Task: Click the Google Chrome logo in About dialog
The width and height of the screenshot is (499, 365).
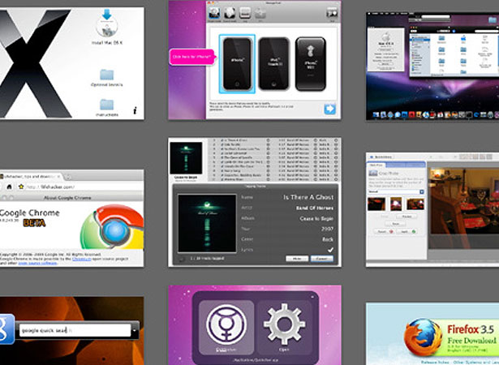Action: click(x=112, y=227)
